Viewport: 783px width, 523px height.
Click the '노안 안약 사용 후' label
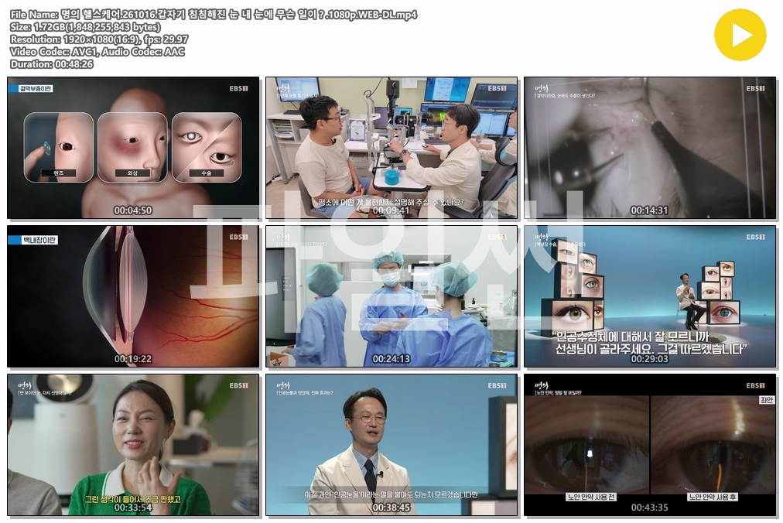pos(713,497)
